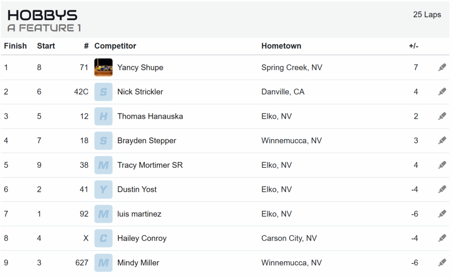Select Tracy Mortimer SR competitor name
Image resolution: width=452 pixels, height=278 pixels.
tap(150, 165)
